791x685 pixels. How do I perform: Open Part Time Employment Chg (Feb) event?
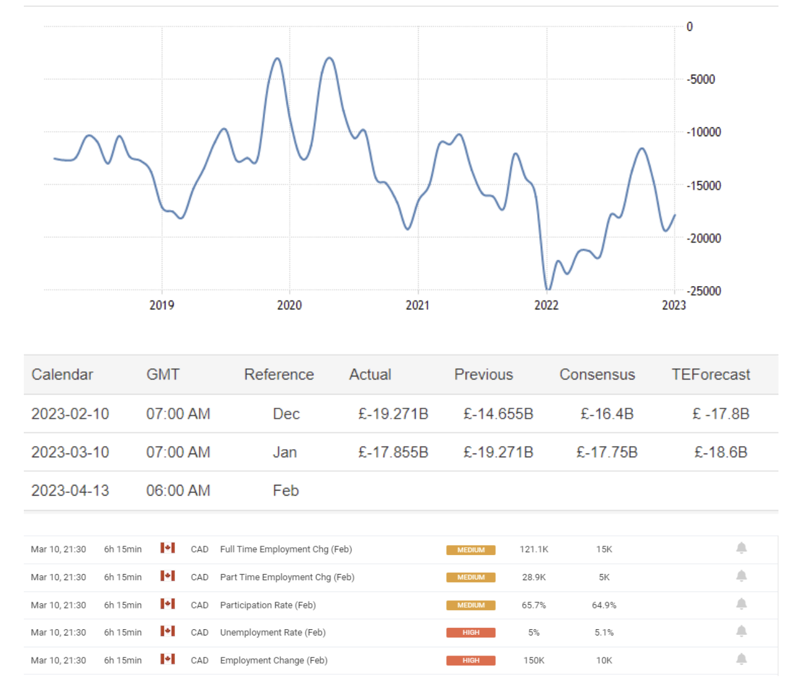click(x=287, y=577)
